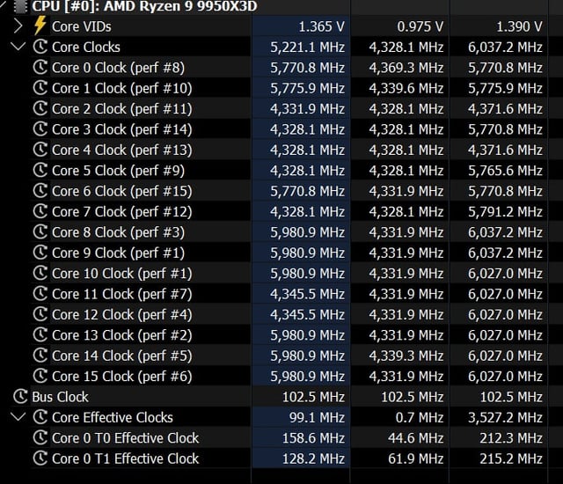Select Core 2 Clock (perf #11) row
The width and height of the screenshot is (563, 484).
pos(122,108)
